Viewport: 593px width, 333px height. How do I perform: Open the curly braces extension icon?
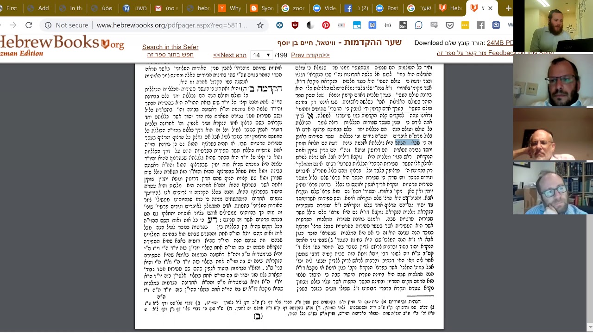point(388,25)
